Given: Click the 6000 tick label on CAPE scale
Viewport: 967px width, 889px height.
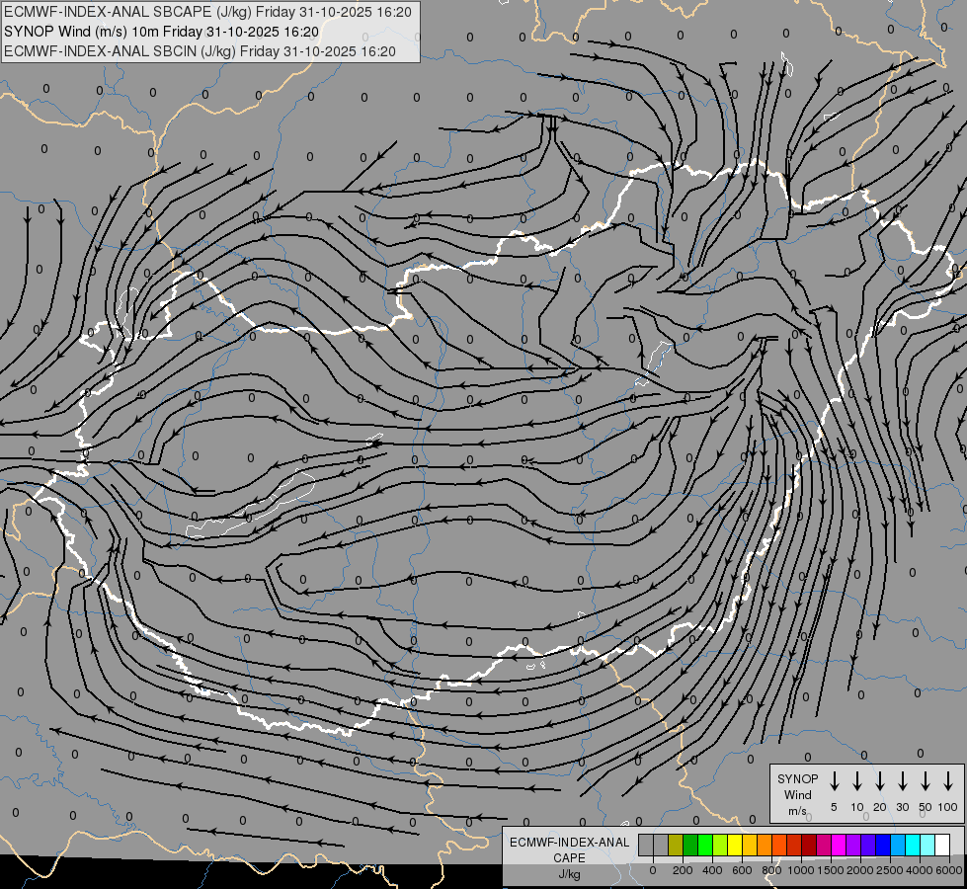Looking at the screenshot, I should [x=949, y=870].
